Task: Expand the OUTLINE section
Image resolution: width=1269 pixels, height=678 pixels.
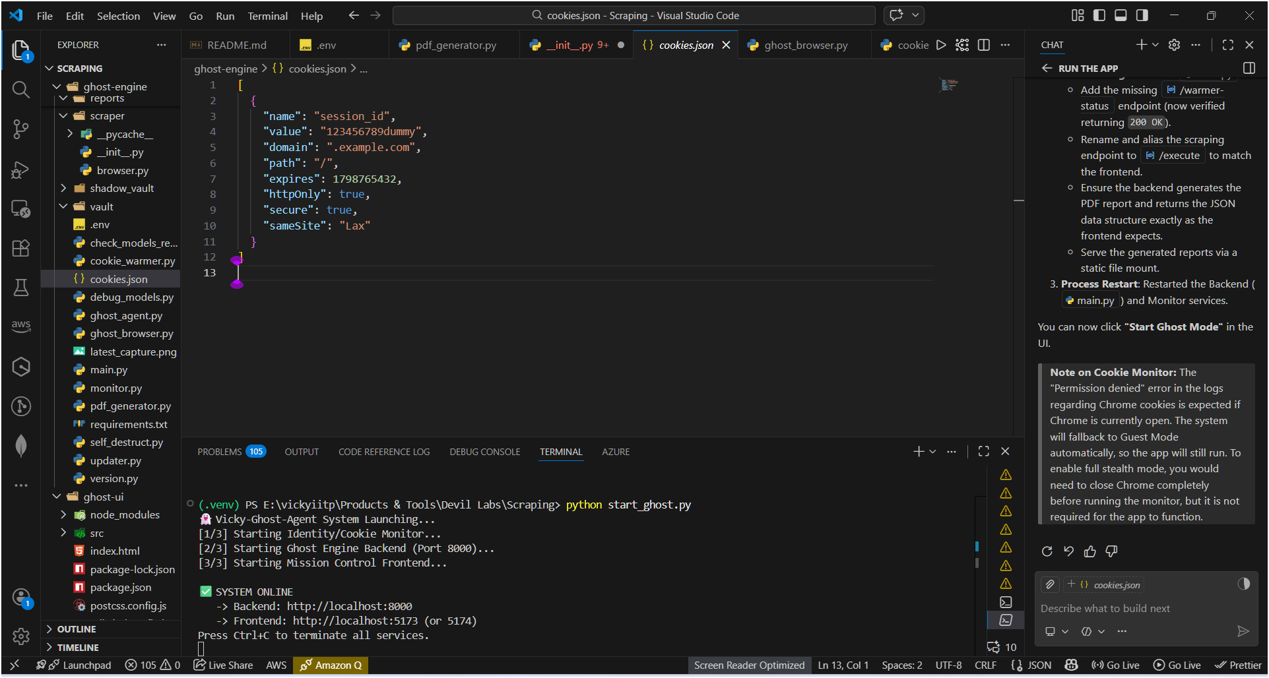Action: click(x=76, y=629)
